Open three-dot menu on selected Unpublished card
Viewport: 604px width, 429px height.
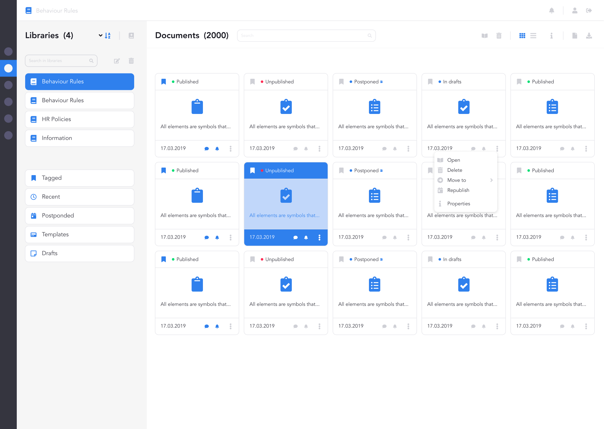[319, 237]
